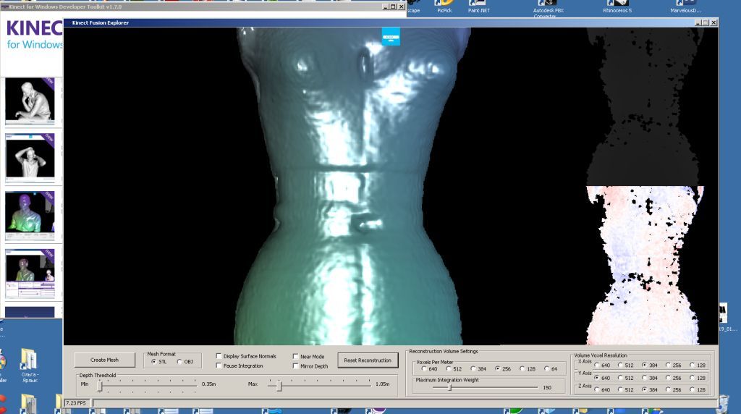Image resolution: width=741 pixels, height=414 pixels.
Task: Open the Paint.NET desktop shortcut
Action: (x=479, y=7)
